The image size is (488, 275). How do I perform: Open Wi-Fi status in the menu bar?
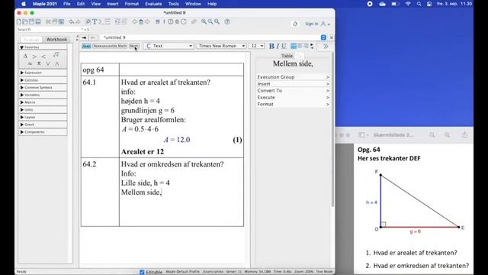[408, 4]
